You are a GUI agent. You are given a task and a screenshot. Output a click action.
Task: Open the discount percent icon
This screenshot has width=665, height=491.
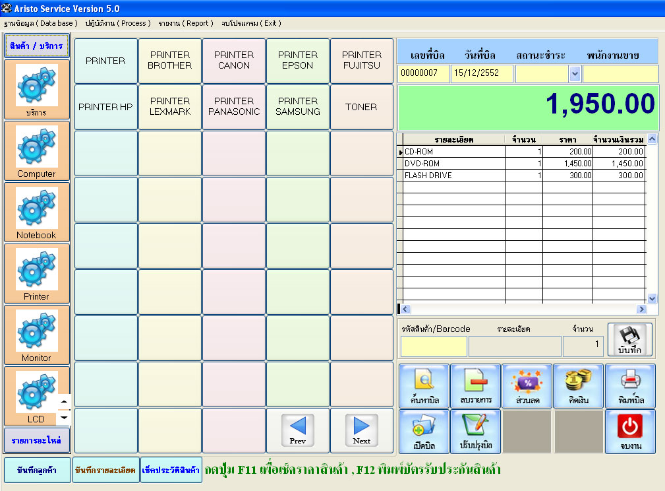527,381
